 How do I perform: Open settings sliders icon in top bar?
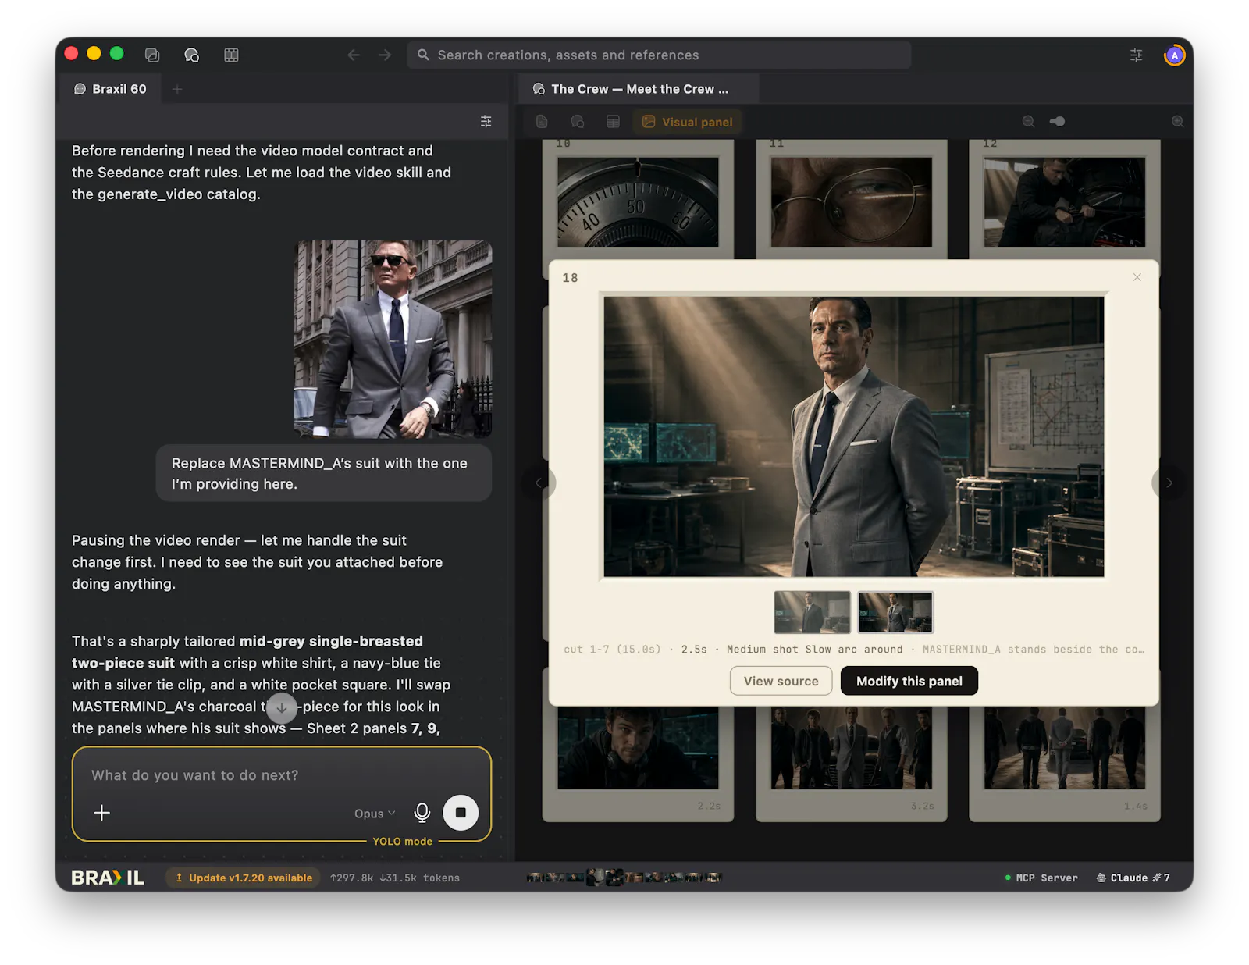[1136, 55]
